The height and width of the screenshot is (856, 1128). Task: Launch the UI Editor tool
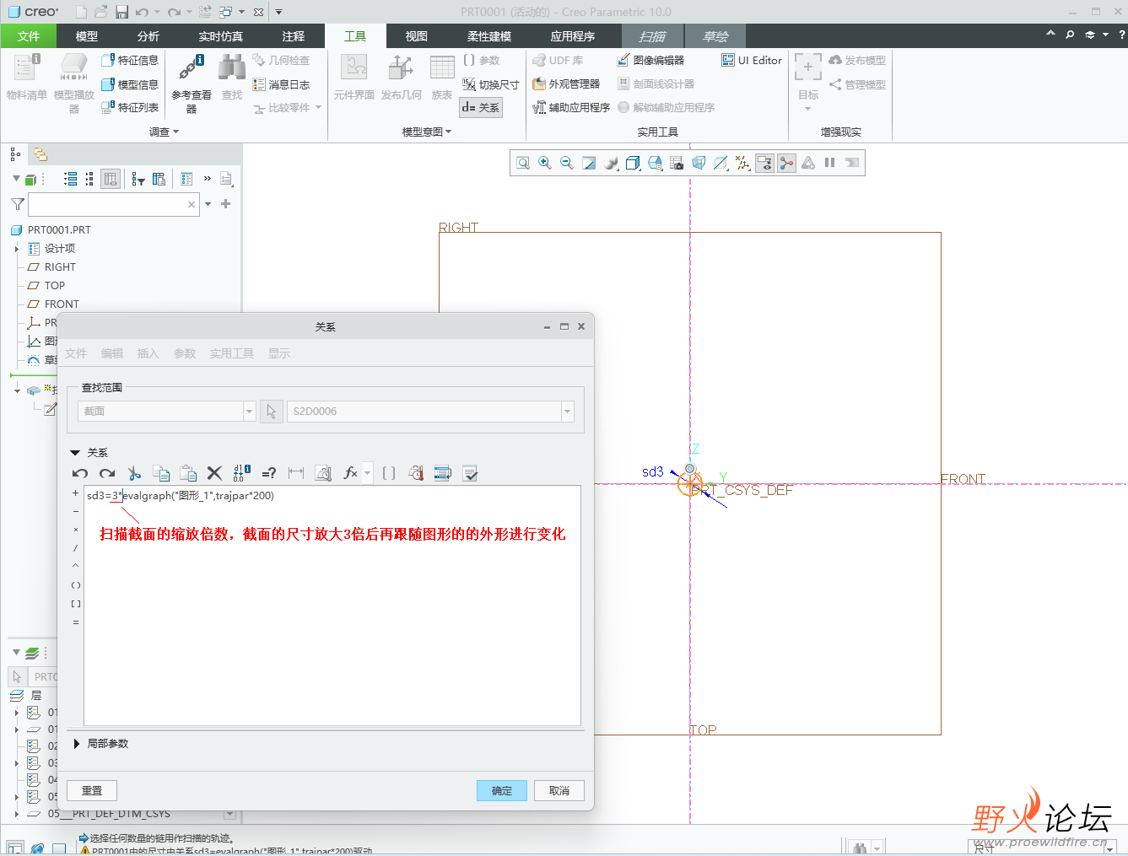point(752,61)
